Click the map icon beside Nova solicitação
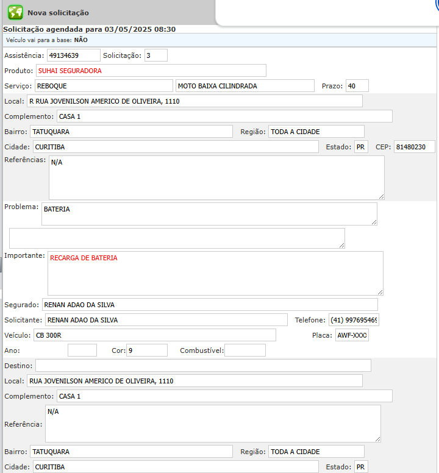Image resolution: width=439 pixels, height=473 pixels. click(x=15, y=12)
